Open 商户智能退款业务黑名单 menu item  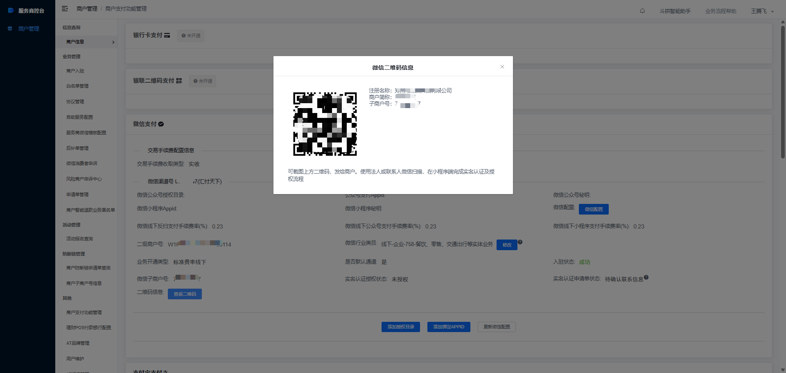tap(90, 210)
